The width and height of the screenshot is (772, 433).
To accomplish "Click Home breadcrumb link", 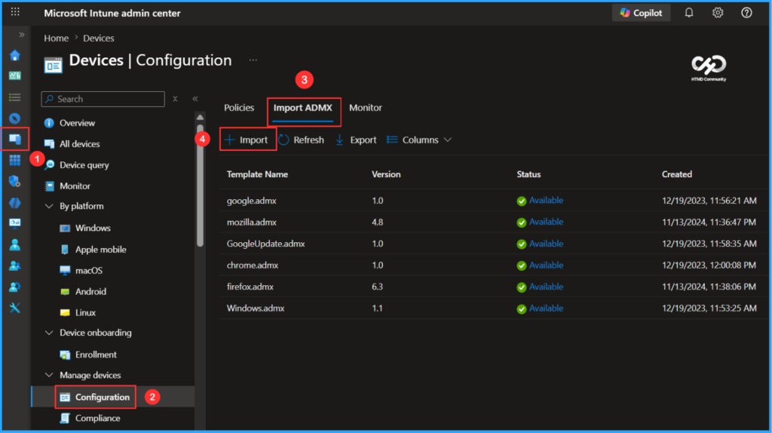I will point(56,38).
